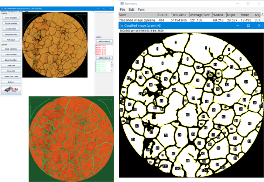
Task: Click particle label 57 in classified image
Action: [188, 115]
